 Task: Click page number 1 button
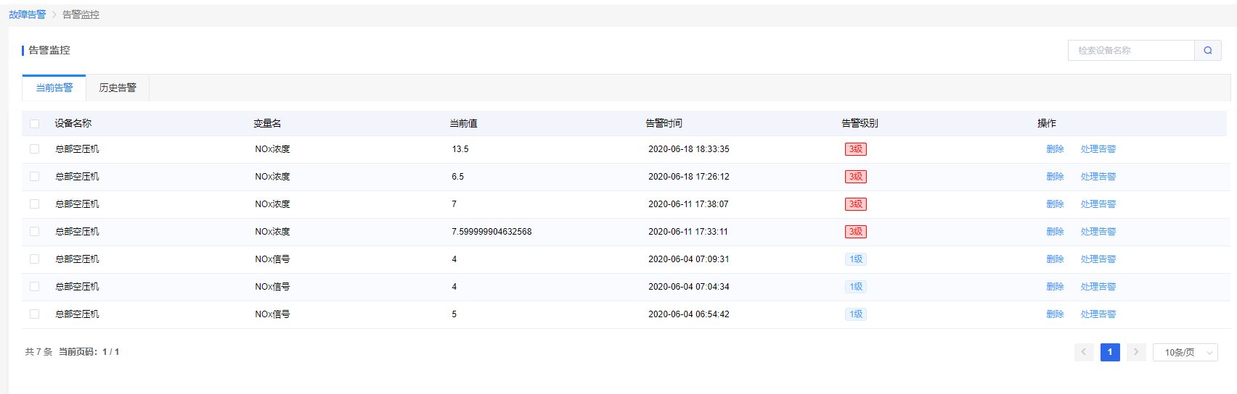pos(1110,352)
